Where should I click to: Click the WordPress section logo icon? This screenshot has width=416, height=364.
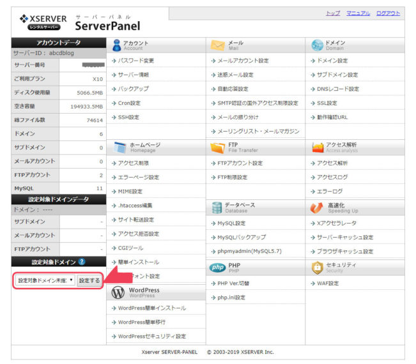pos(118,292)
